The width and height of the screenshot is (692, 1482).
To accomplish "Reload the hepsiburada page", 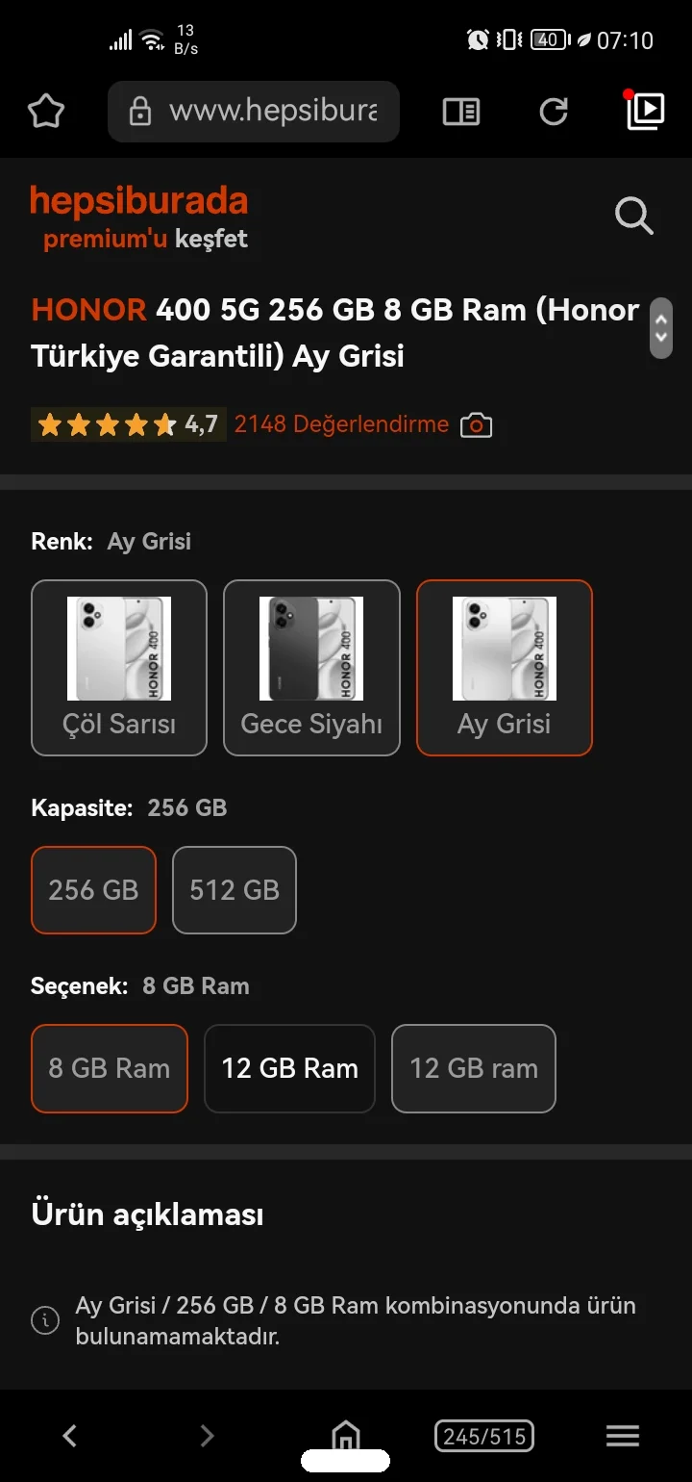I will [x=554, y=112].
